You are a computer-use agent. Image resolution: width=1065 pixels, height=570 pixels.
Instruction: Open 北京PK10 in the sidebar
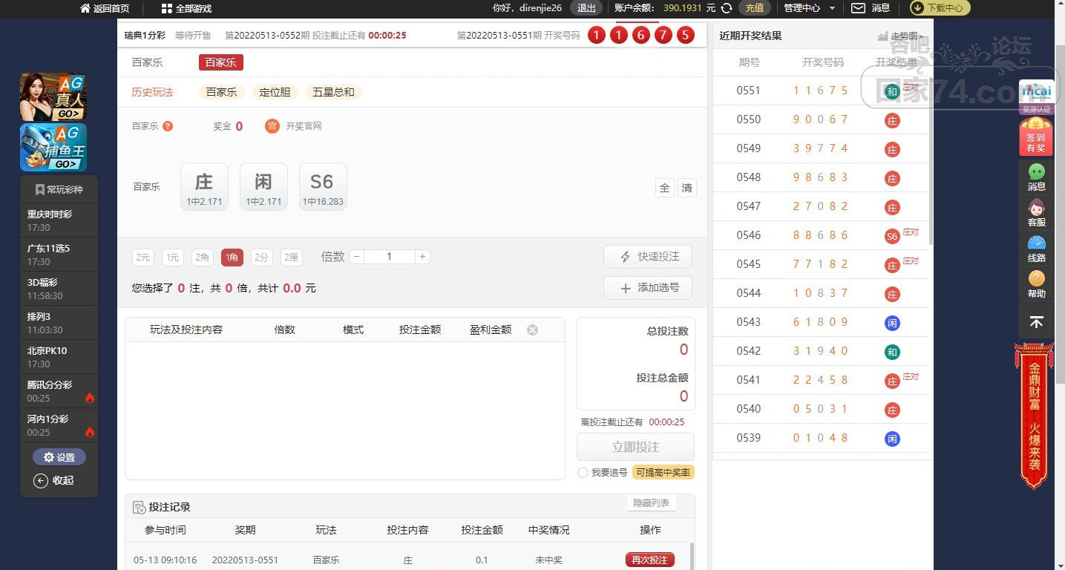59,357
